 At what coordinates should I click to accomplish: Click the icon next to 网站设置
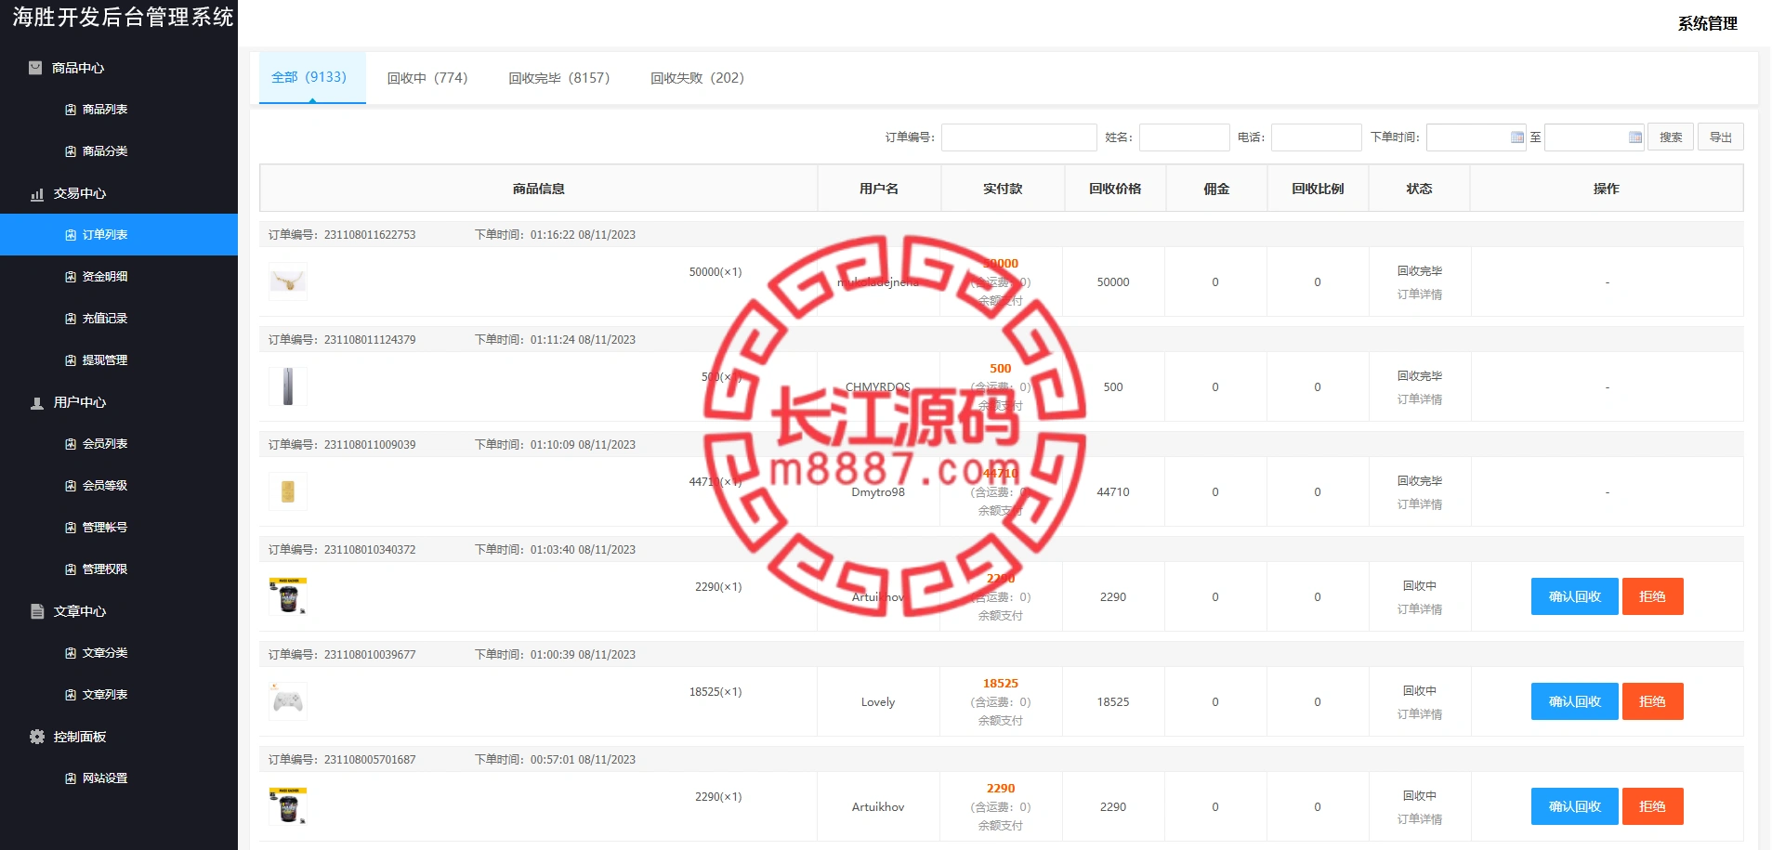point(71,778)
